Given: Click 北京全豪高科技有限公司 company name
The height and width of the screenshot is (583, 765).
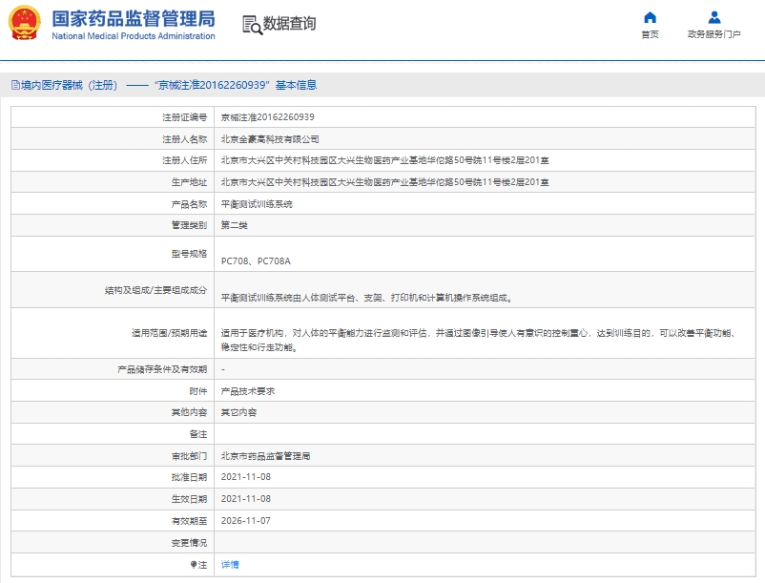Looking at the screenshot, I should pos(270,139).
